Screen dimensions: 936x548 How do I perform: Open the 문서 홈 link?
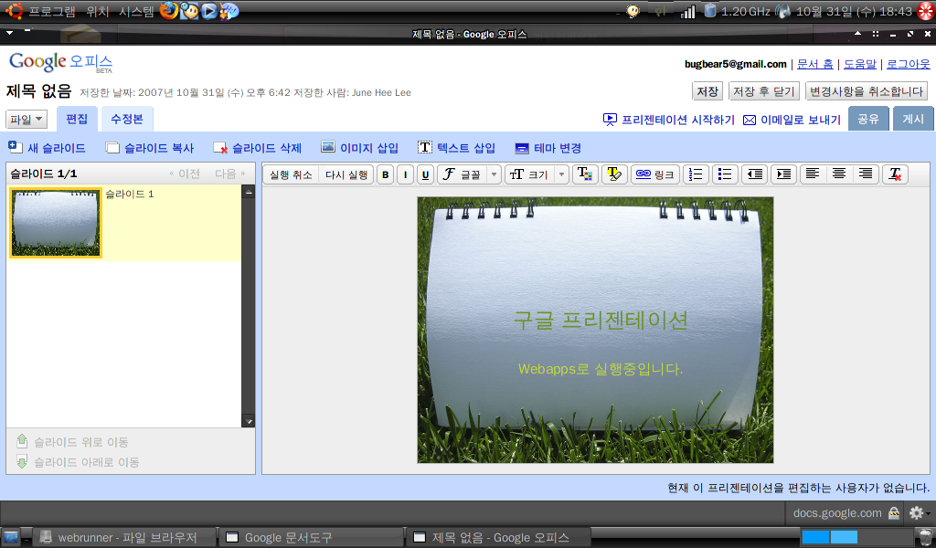[814, 64]
